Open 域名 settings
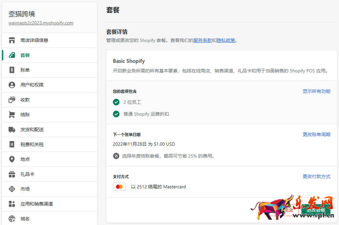 [x=49, y=218]
